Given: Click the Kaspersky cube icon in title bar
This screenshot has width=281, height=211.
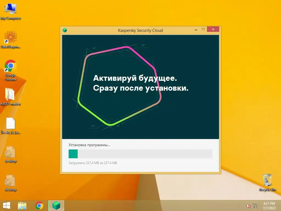Looking at the screenshot, I should pos(65,30).
